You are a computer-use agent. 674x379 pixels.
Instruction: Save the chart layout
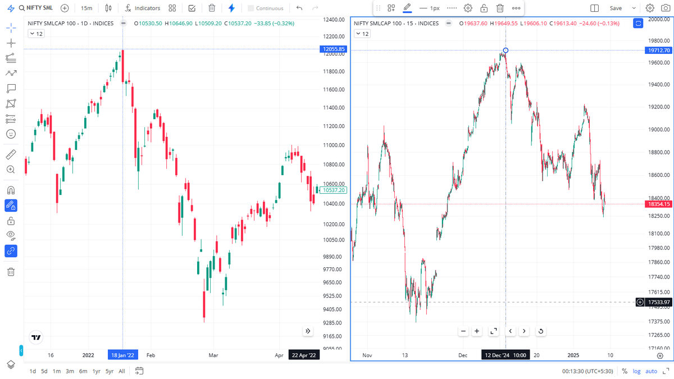tap(616, 8)
